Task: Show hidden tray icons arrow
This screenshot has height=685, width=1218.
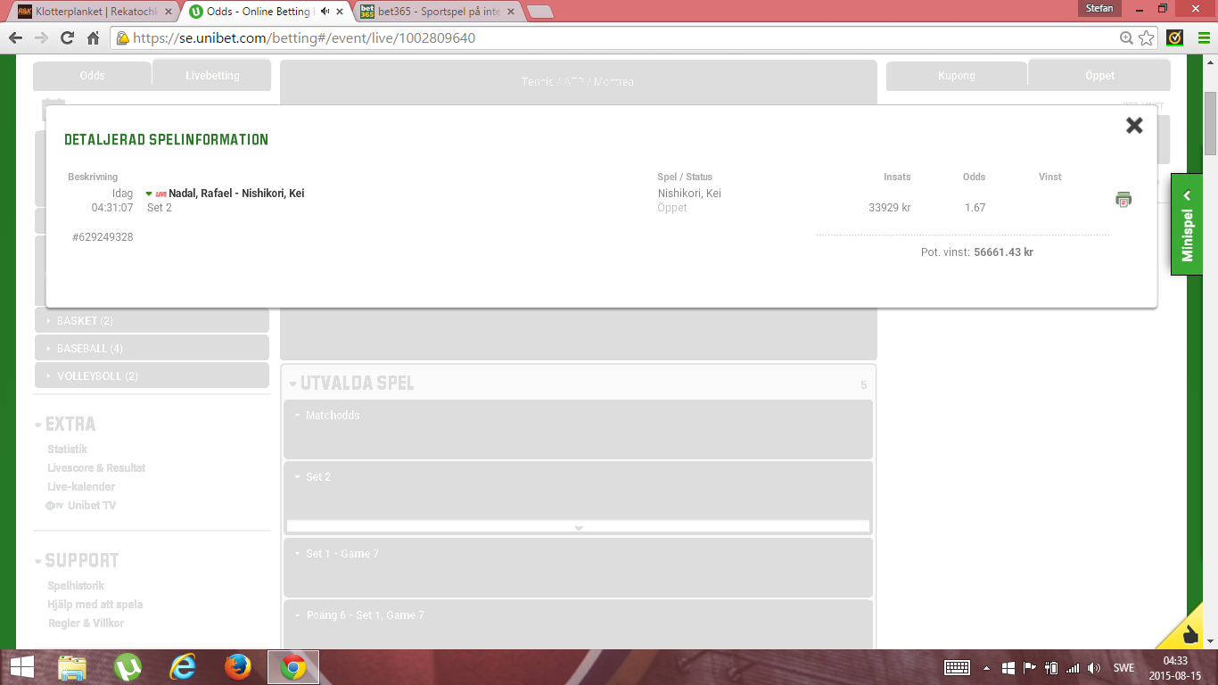Action: coord(986,668)
